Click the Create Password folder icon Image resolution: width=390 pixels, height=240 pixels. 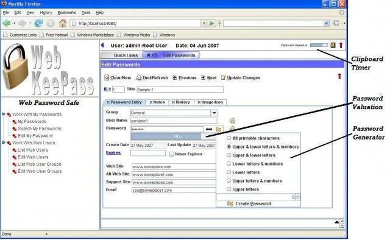click(x=230, y=203)
